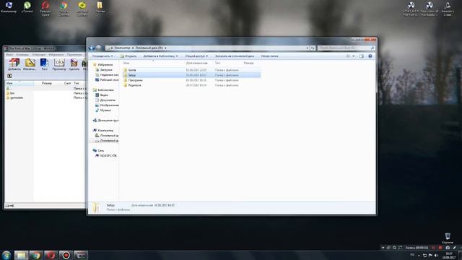
Task: Open the Общий доступ dropdown
Action: (196, 56)
